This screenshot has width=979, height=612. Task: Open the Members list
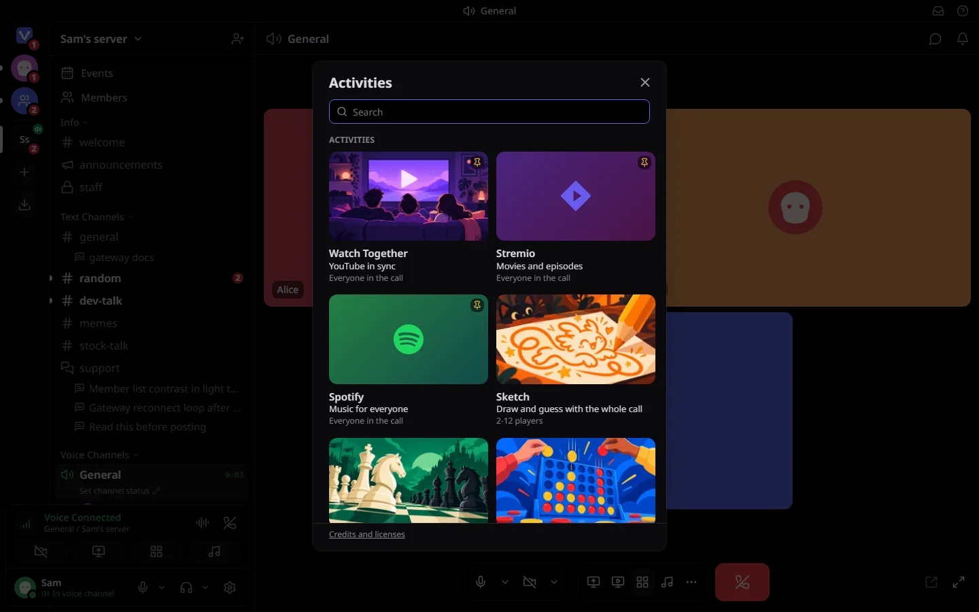point(151,98)
